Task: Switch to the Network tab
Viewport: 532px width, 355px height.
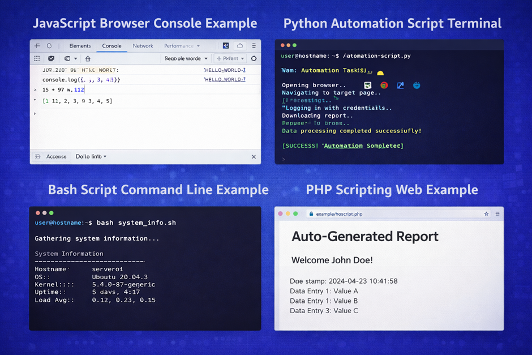Action: pos(143,46)
